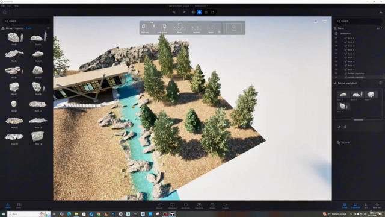The height and width of the screenshot is (217, 385).
Task: Activate the Scale gizmo tool
Action: pos(212,12)
